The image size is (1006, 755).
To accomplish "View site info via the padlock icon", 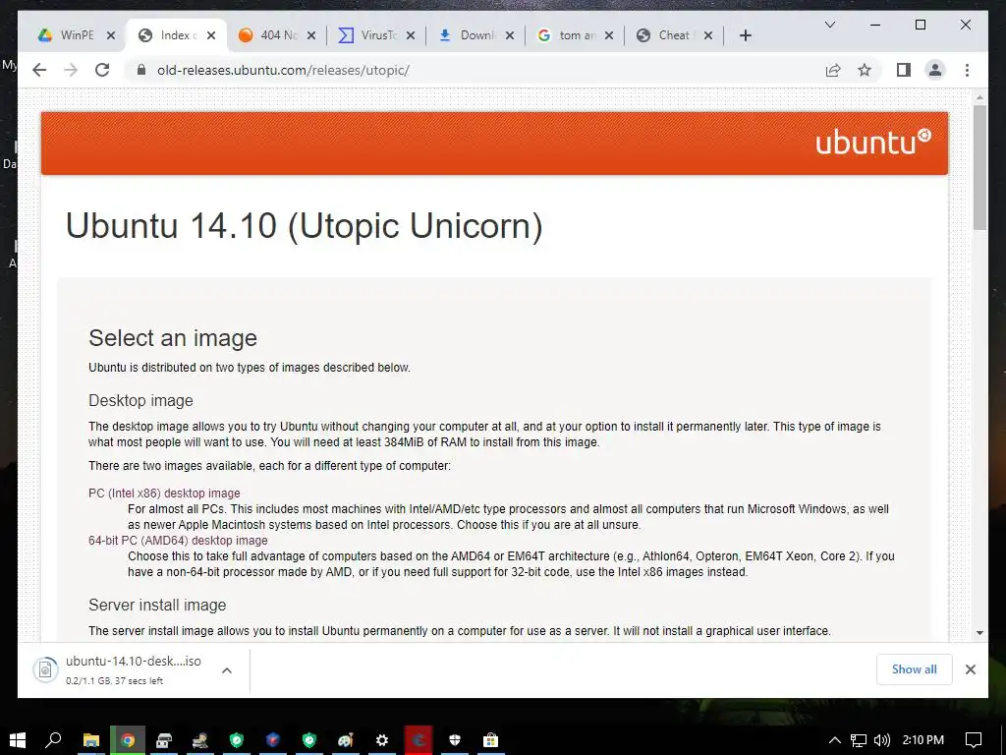I will click(x=141, y=70).
